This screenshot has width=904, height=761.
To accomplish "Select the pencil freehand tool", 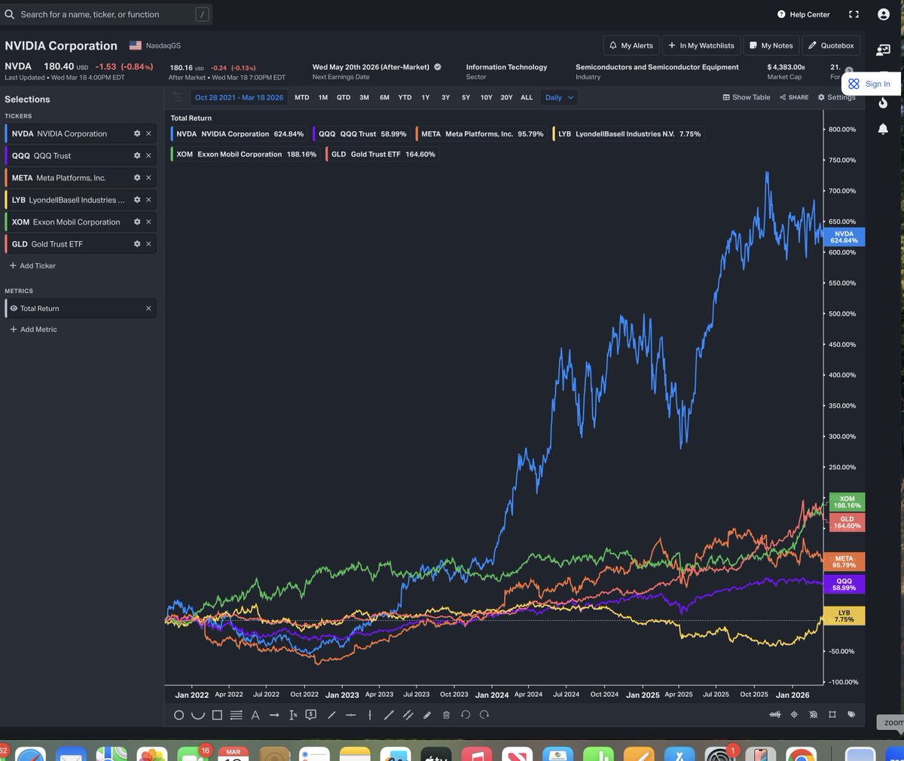I will (x=427, y=715).
